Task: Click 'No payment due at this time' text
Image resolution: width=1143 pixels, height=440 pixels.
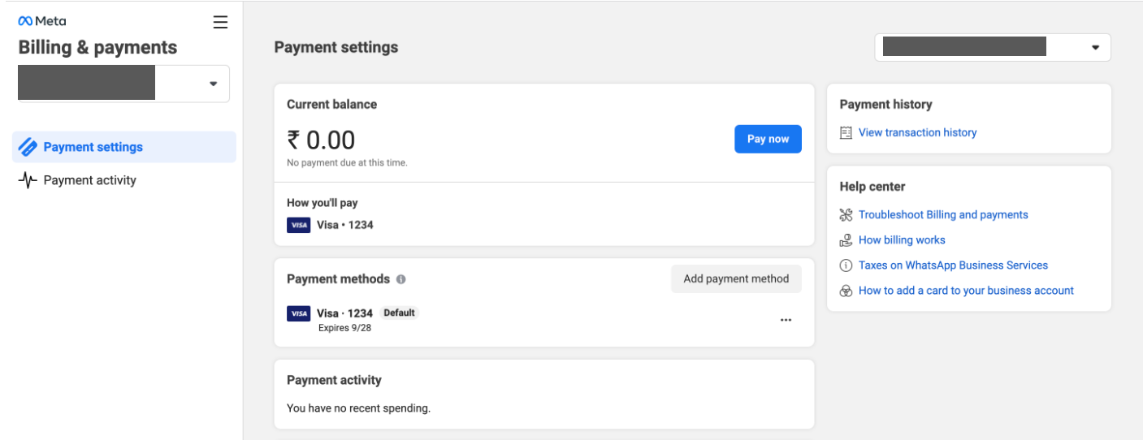Action: click(x=347, y=162)
